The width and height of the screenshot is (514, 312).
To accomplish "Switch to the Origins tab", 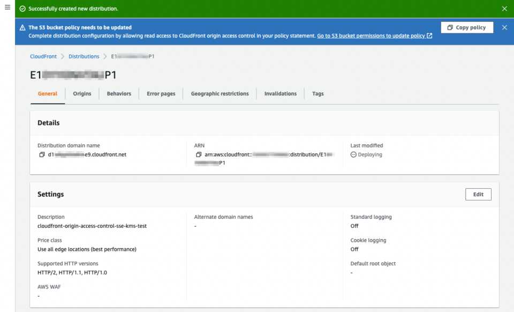I will [82, 93].
